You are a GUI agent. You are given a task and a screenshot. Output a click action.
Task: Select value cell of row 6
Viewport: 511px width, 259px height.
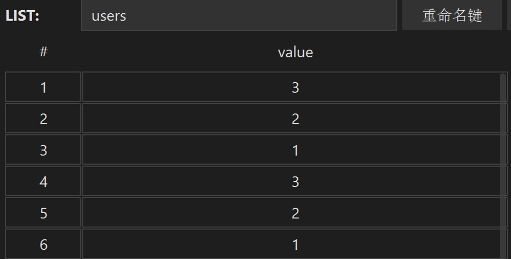(295, 244)
